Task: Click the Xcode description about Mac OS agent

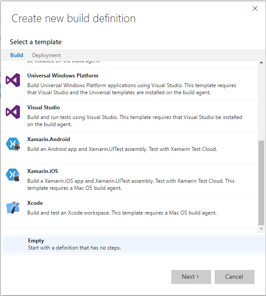Action: (122, 213)
